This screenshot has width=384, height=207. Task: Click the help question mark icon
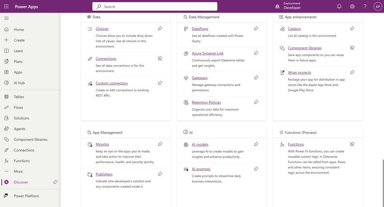(365, 6)
